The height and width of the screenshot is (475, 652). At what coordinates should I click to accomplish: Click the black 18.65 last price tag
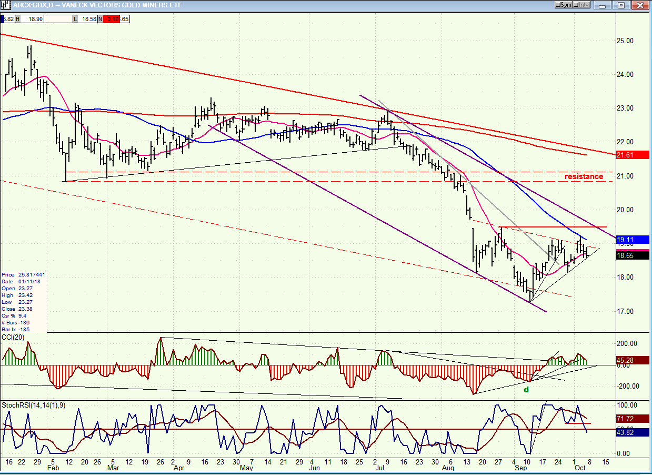pos(634,255)
